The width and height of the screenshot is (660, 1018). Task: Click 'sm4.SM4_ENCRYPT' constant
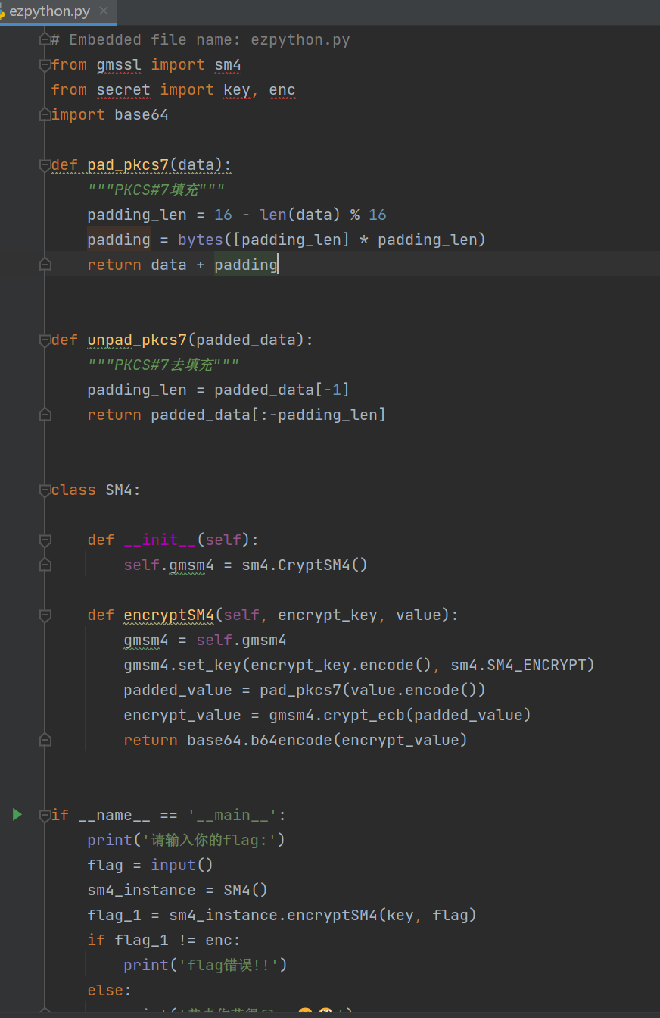(x=518, y=665)
